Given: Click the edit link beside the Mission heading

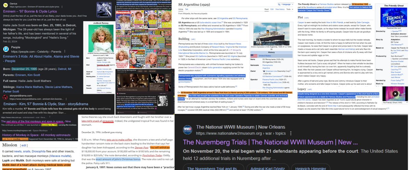Looking at the screenshot, I should (x=24, y=145).
